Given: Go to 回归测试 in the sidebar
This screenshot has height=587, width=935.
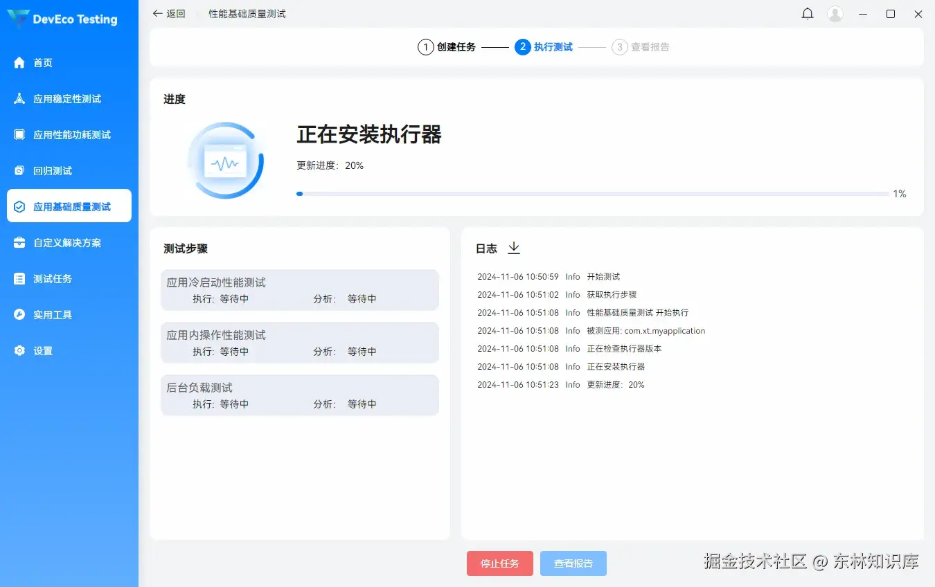Looking at the screenshot, I should click(69, 171).
